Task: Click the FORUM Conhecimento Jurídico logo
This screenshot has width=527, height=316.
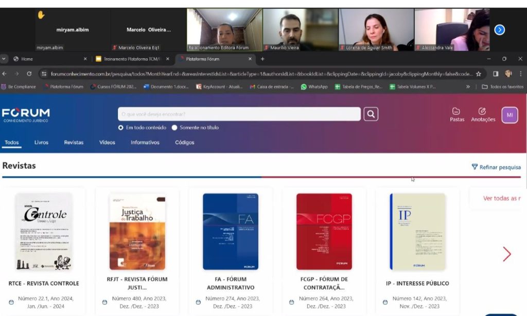Action: tap(26, 115)
